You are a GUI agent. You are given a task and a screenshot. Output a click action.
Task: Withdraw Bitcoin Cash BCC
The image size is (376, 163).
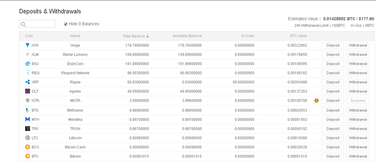[x=358, y=147]
